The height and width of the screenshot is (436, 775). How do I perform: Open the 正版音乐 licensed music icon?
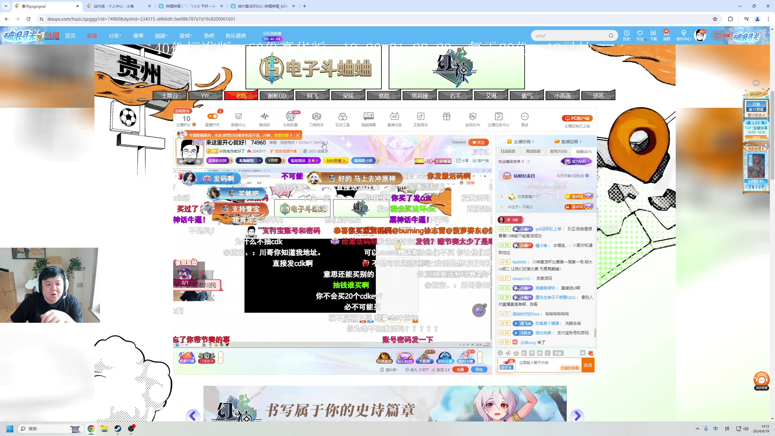click(x=420, y=119)
